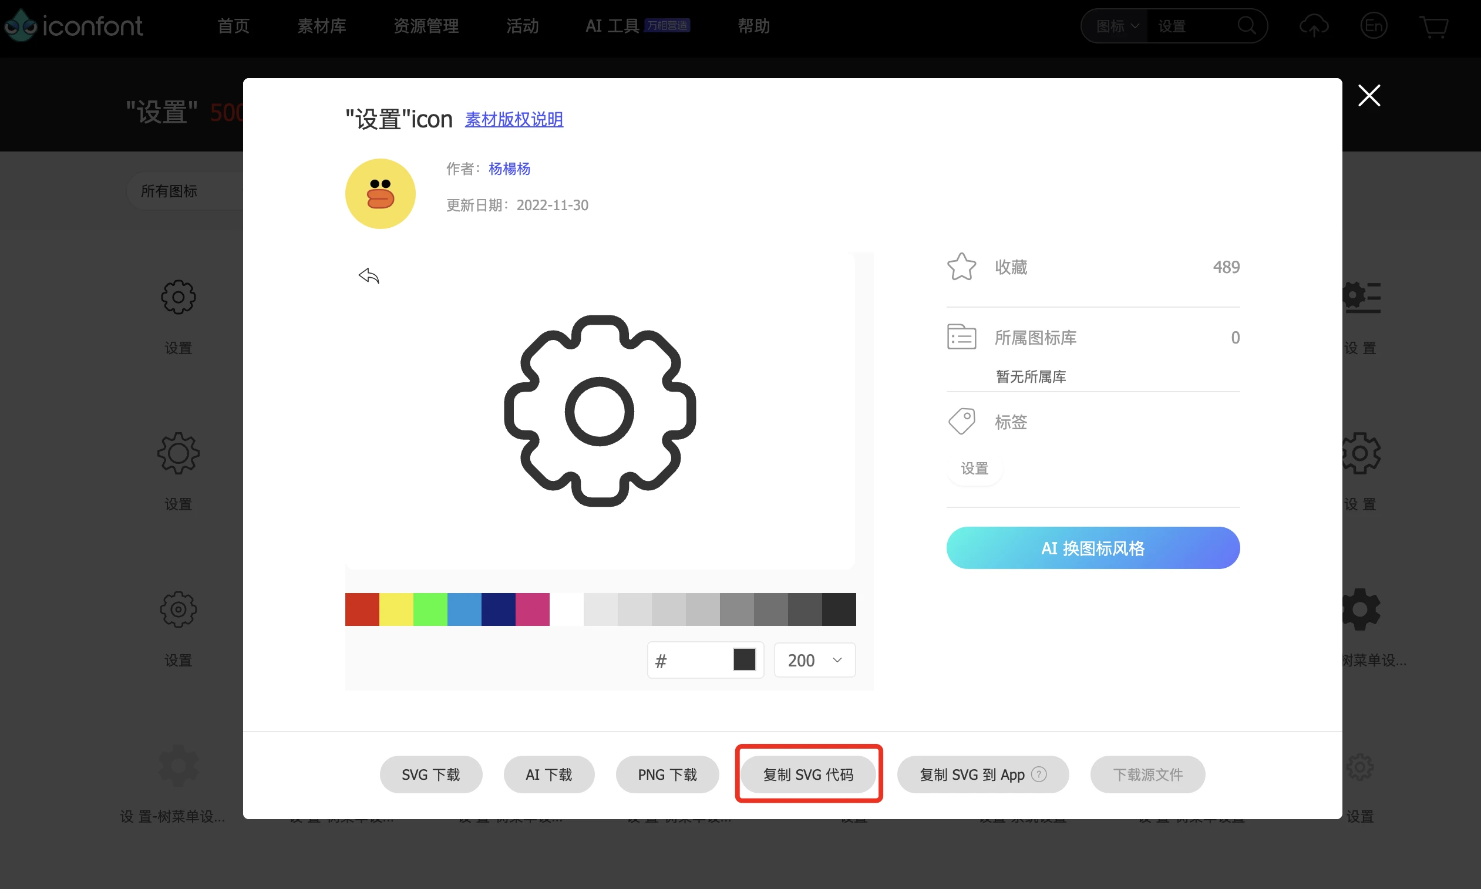Click the 复制 SVG 代码 button

click(x=808, y=774)
